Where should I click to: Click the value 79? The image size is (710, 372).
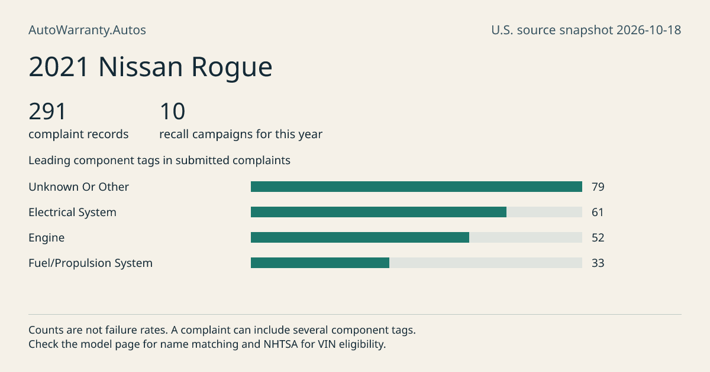598,187
